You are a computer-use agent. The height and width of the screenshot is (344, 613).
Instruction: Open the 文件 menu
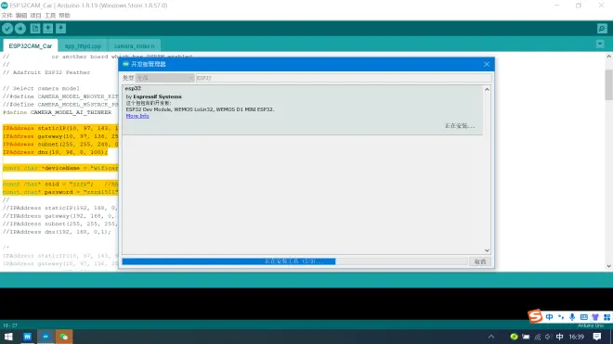pos(7,16)
